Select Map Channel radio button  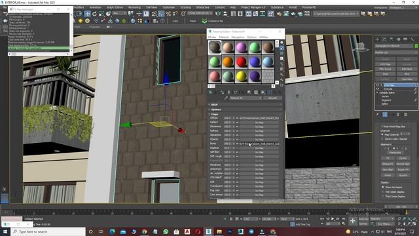coord(382,134)
